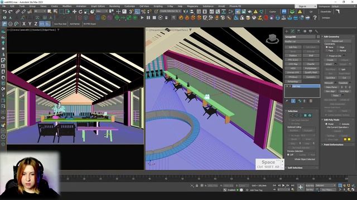Open the Phoenix FD menu
This screenshot has height=200, width=357.
coord(235,6)
